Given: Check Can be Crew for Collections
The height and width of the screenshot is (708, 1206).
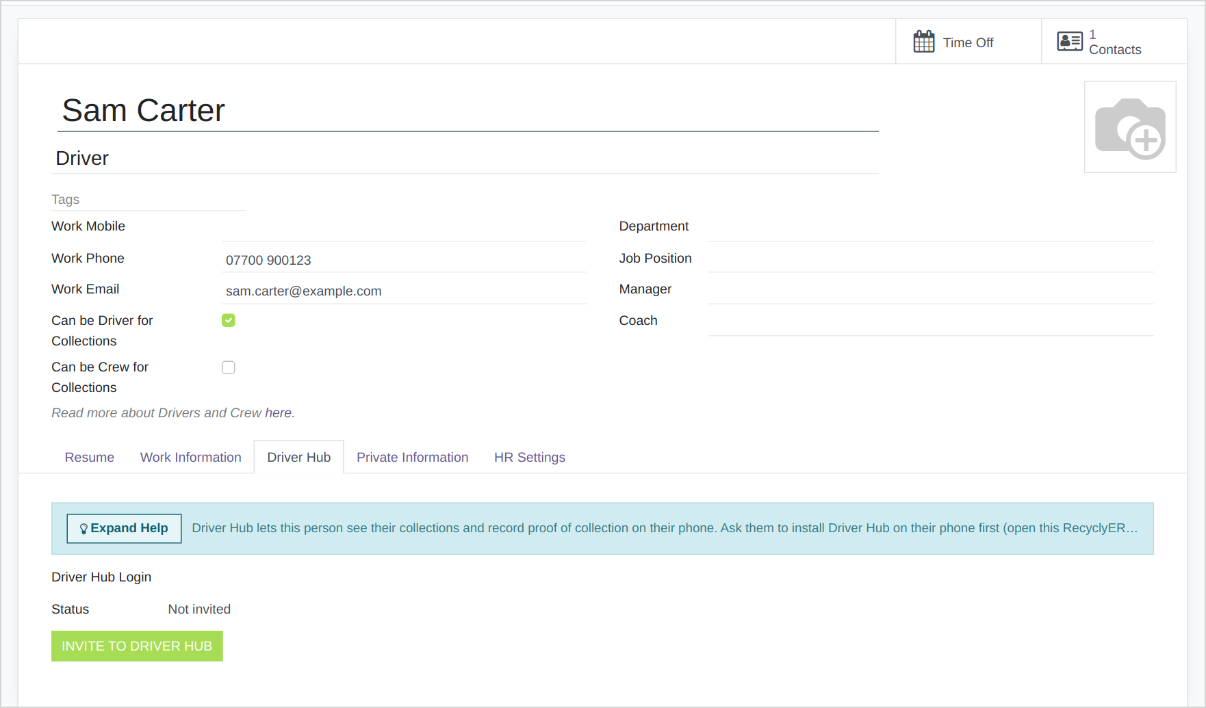Looking at the screenshot, I should [x=229, y=367].
